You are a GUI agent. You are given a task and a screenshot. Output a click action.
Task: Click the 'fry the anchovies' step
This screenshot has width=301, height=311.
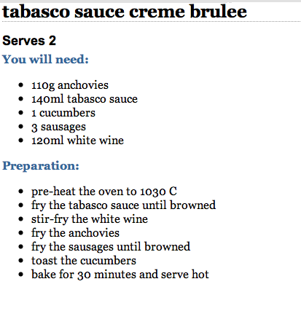coord(75,233)
